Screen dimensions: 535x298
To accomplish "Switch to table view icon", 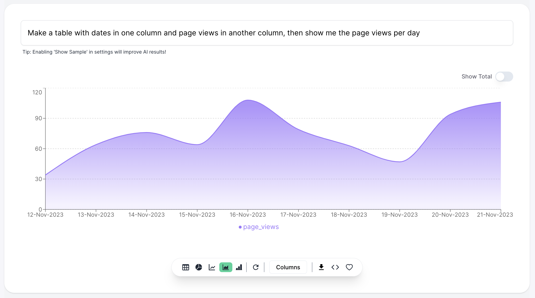I will pyautogui.click(x=185, y=267).
